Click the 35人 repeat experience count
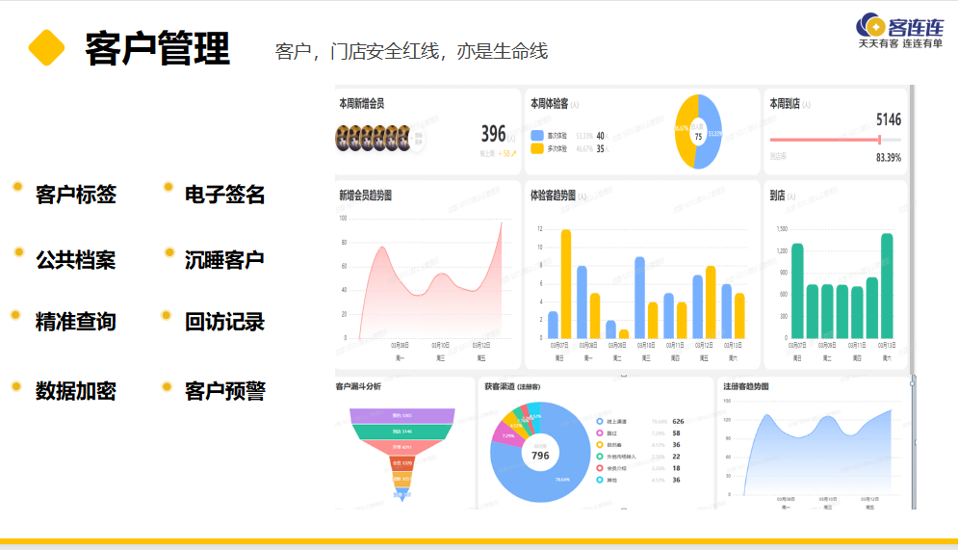The height and width of the screenshot is (550, 958). pos(602,148)
